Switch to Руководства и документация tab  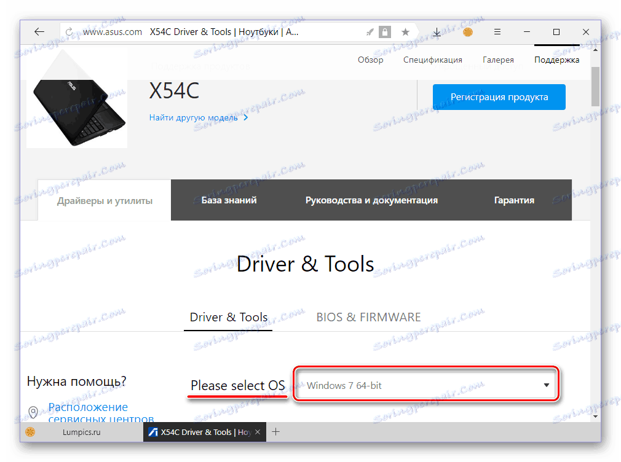(x=371, y=200)
